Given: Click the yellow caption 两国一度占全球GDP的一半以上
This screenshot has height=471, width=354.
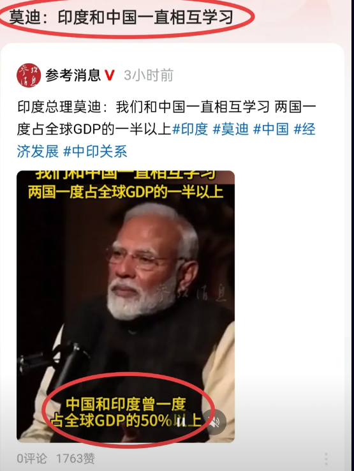Looking at the screenshot, I should coord(126,192).
